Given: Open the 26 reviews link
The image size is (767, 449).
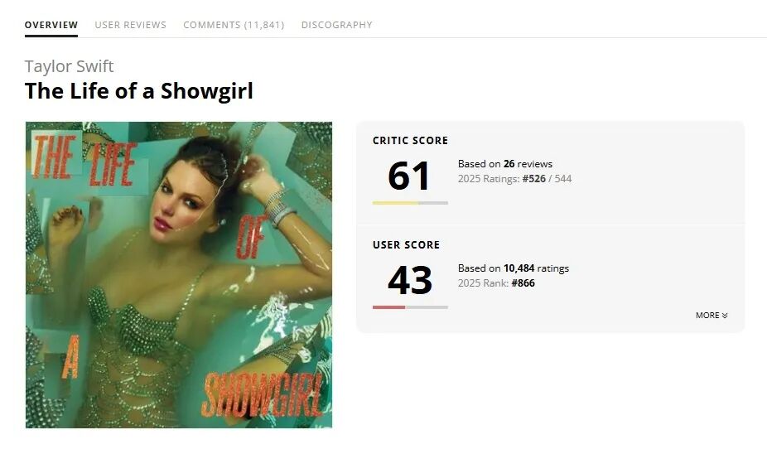Looking at the screenshot, I should pos(528,164).
